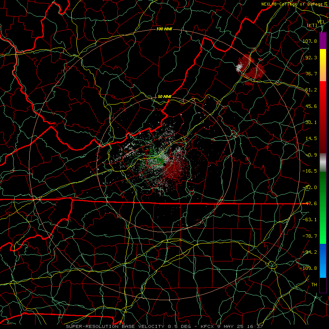Pick the red outbound segment of the color bar
Image resolution: width=329 pixels, height=329 pixels.
point(323,117)
